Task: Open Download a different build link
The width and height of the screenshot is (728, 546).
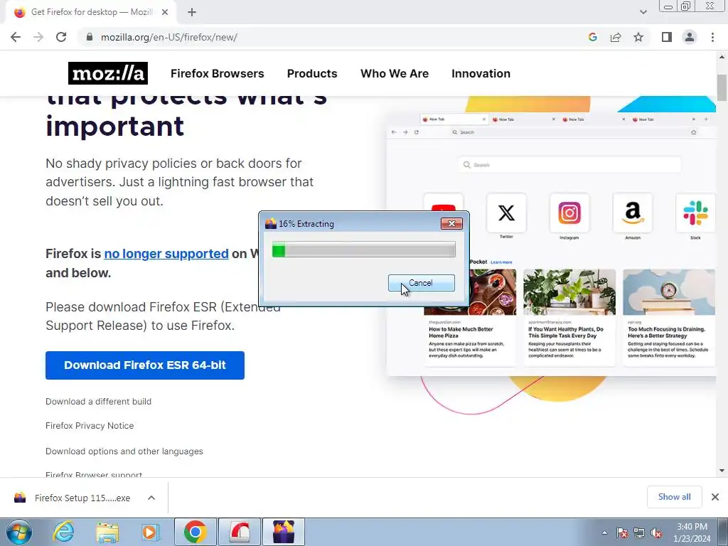Action: (x=98, y=402)
